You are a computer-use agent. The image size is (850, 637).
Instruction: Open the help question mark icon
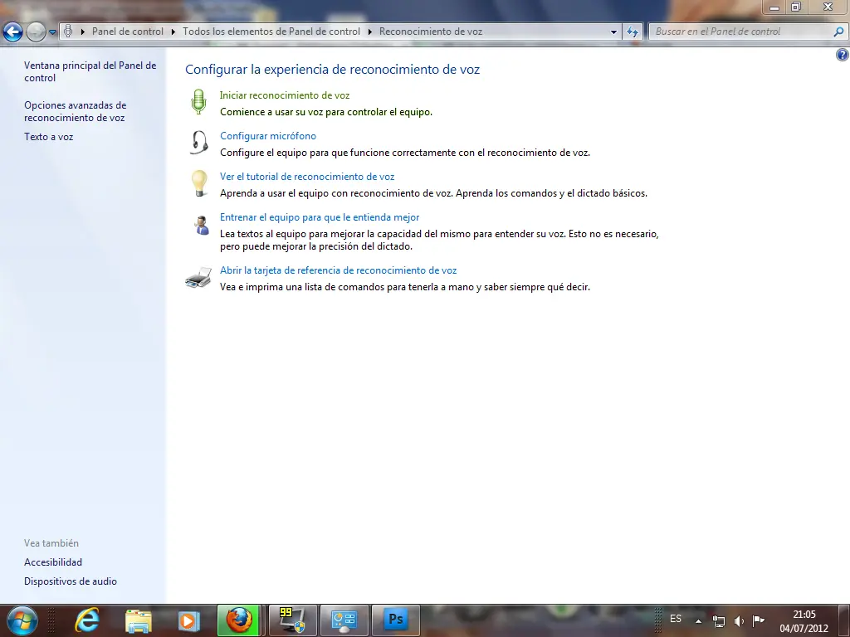(x=843, y=55)
